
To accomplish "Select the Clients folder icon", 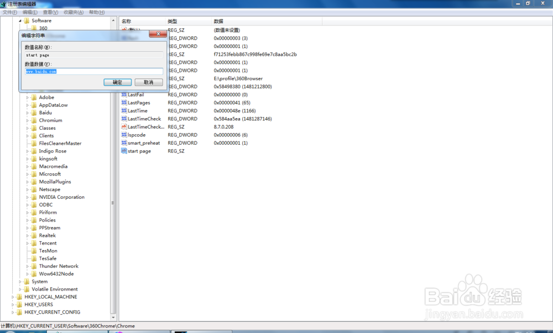I will tap(34, 135).
